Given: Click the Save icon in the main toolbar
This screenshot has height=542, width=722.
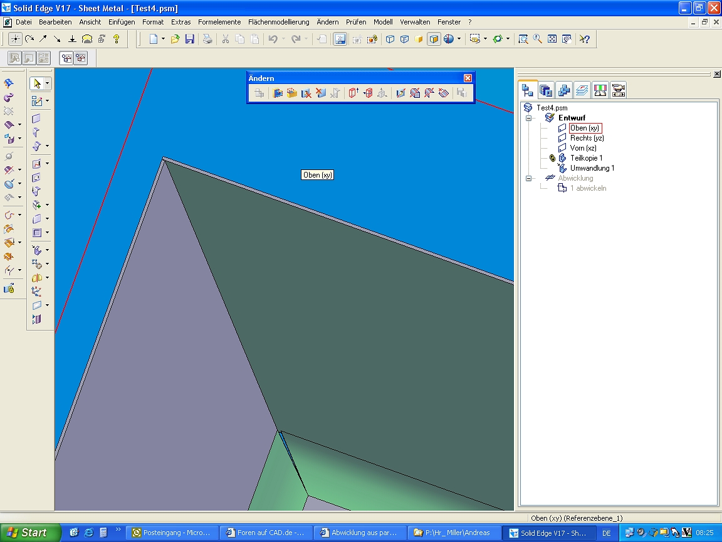Looking at the screenshot, I should coord(190,39).
